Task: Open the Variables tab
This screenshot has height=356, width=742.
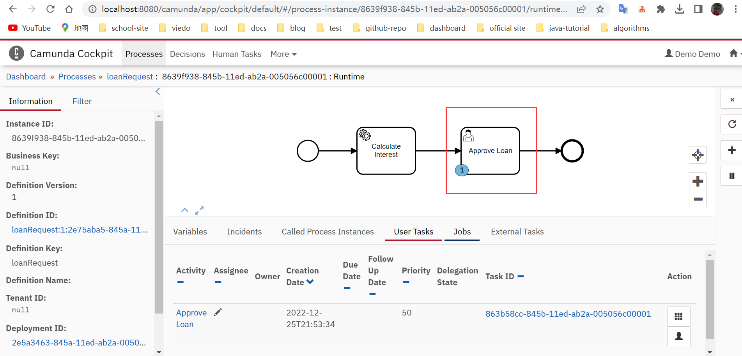Action: (190, 232)
